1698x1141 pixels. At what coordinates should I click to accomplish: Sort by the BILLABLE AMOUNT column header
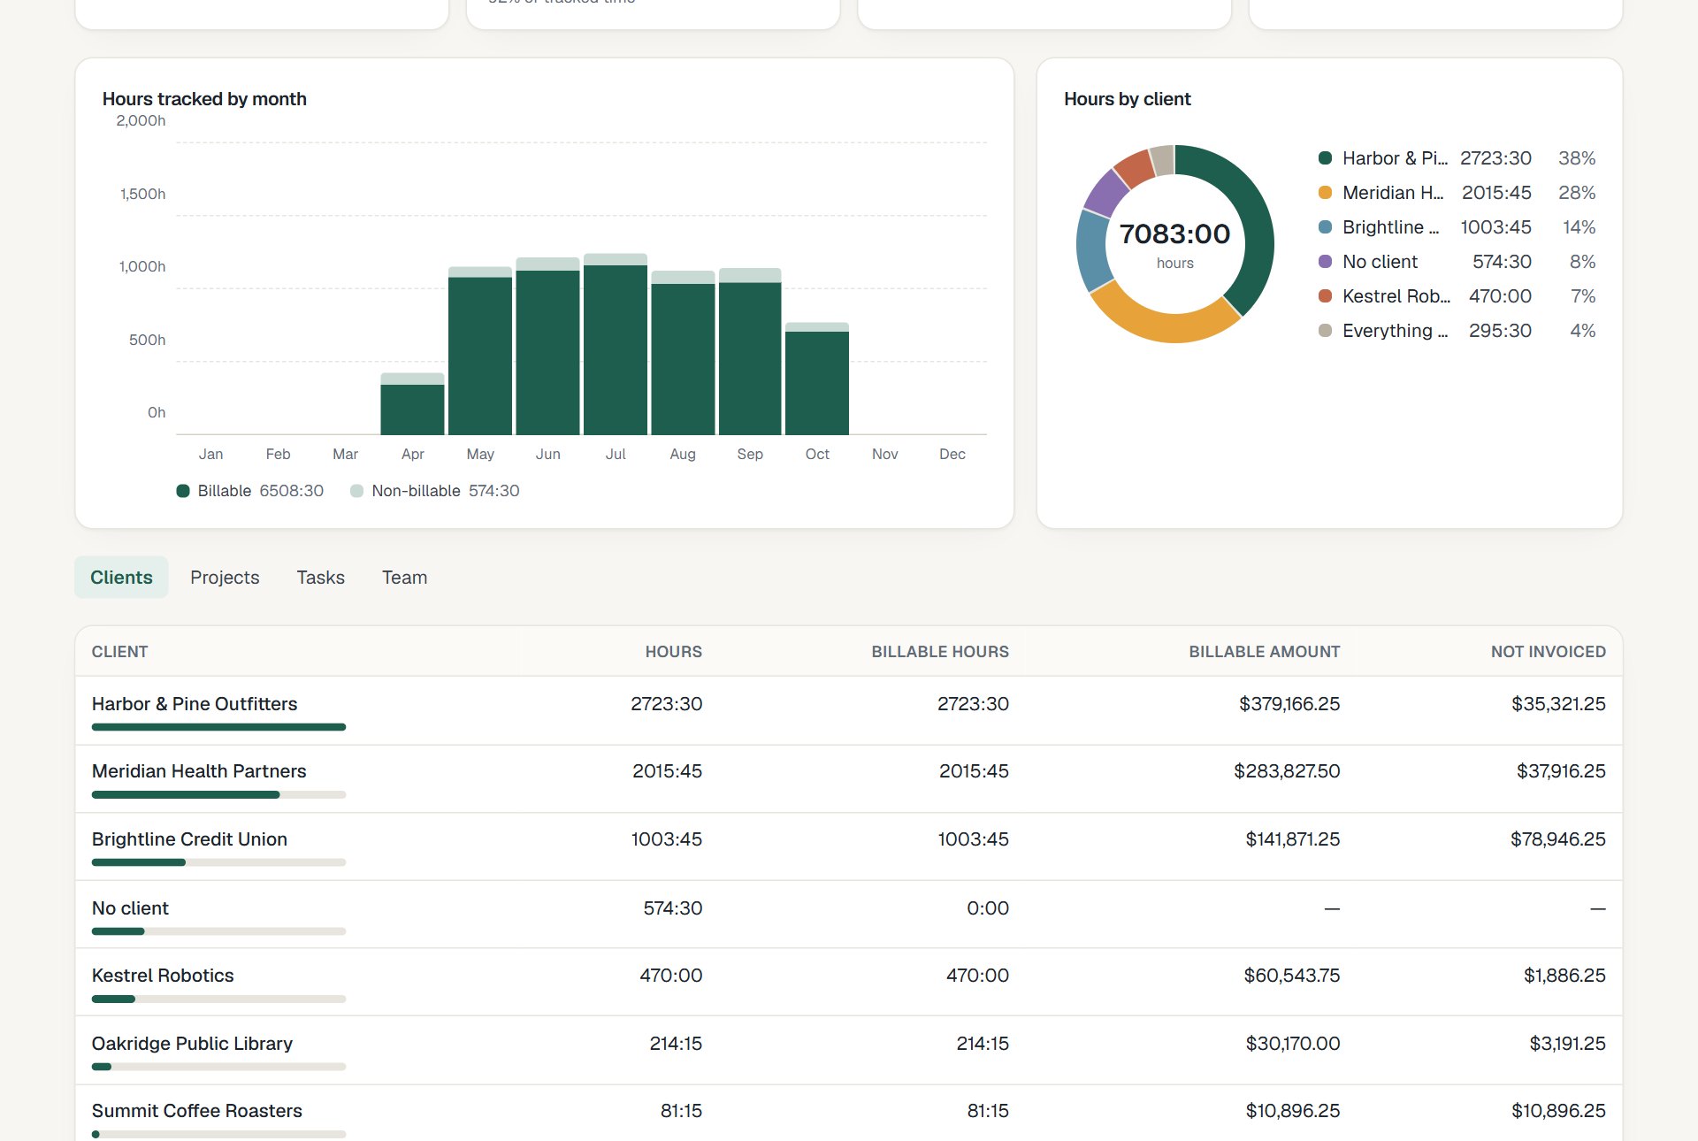1264,652
